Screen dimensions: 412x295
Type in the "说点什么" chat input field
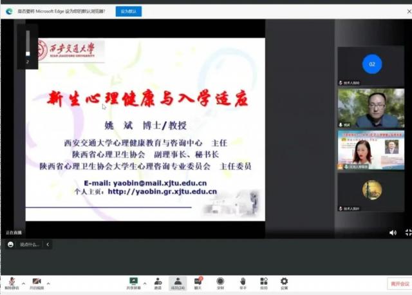[30, 245]
